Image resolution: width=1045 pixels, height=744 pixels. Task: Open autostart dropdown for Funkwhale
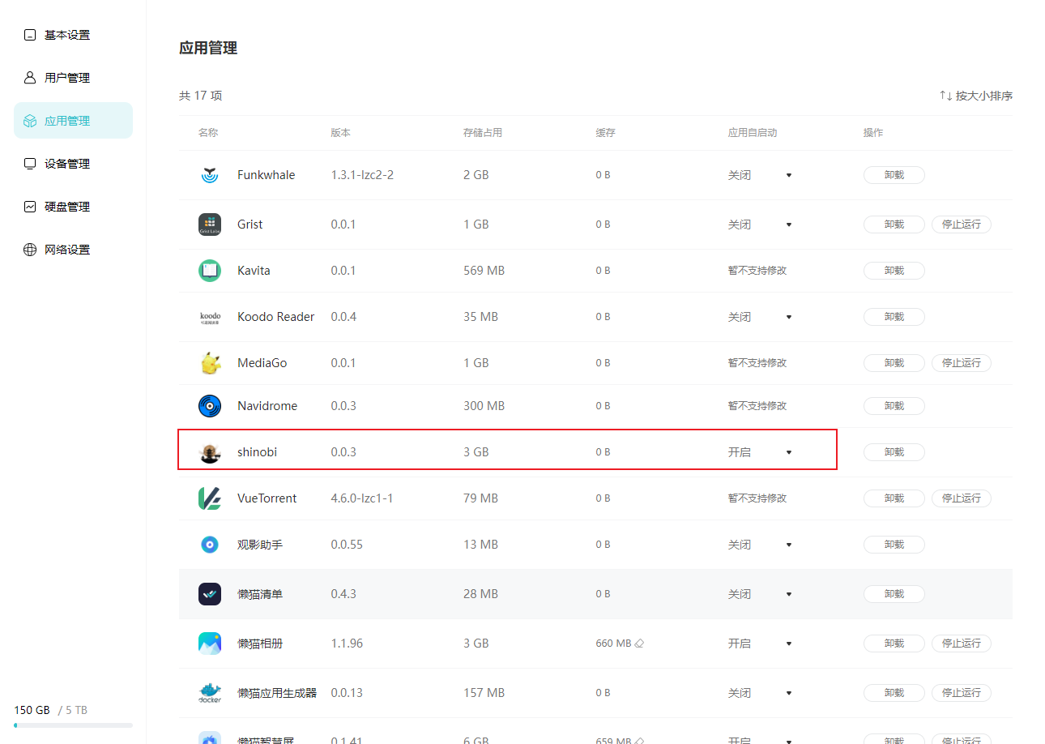click(x=789, y=175)
